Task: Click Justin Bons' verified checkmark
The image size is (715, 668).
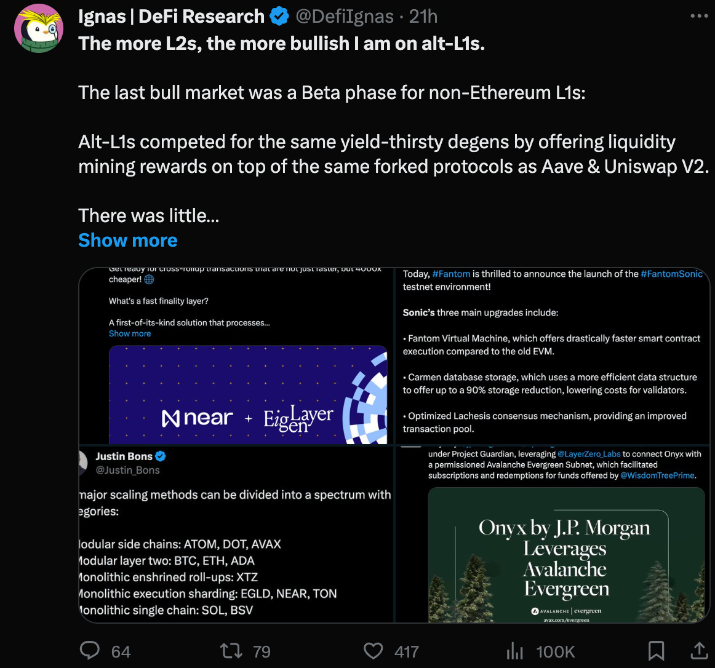Action: (161, 456)
